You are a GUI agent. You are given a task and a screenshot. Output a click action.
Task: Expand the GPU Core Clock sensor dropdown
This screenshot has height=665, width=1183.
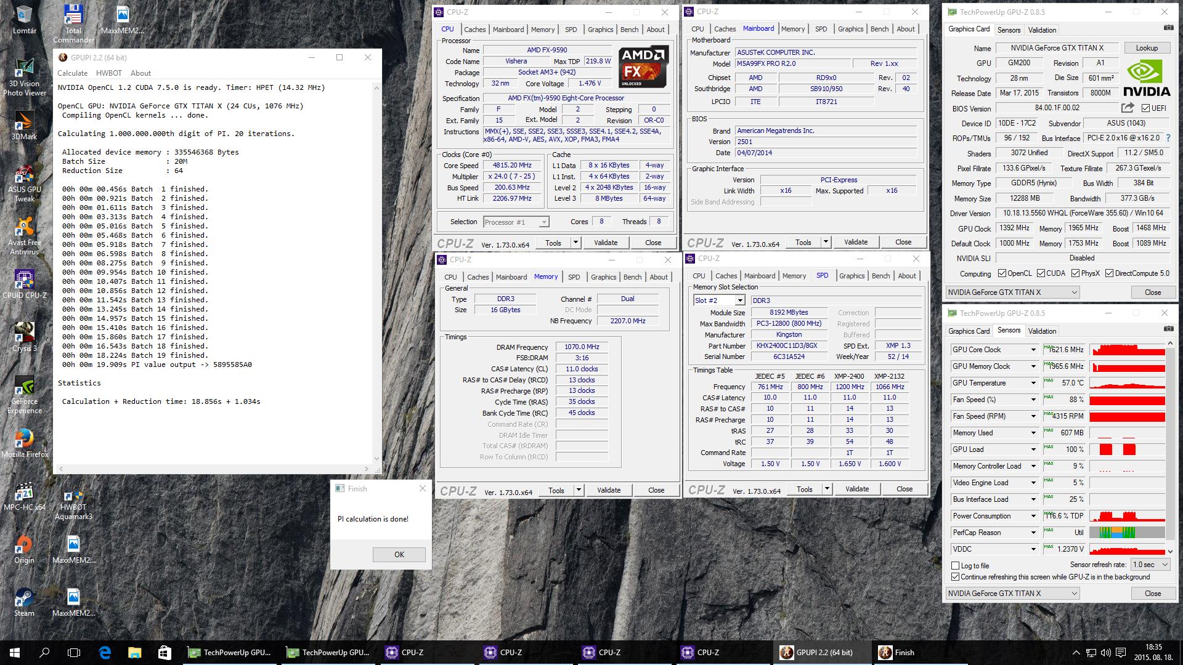(x=1033, y=350)
